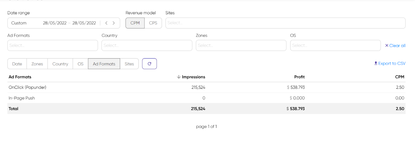415x146 pixels.
Task: Select the Country grouping tab
Action: tap(60, 64)
